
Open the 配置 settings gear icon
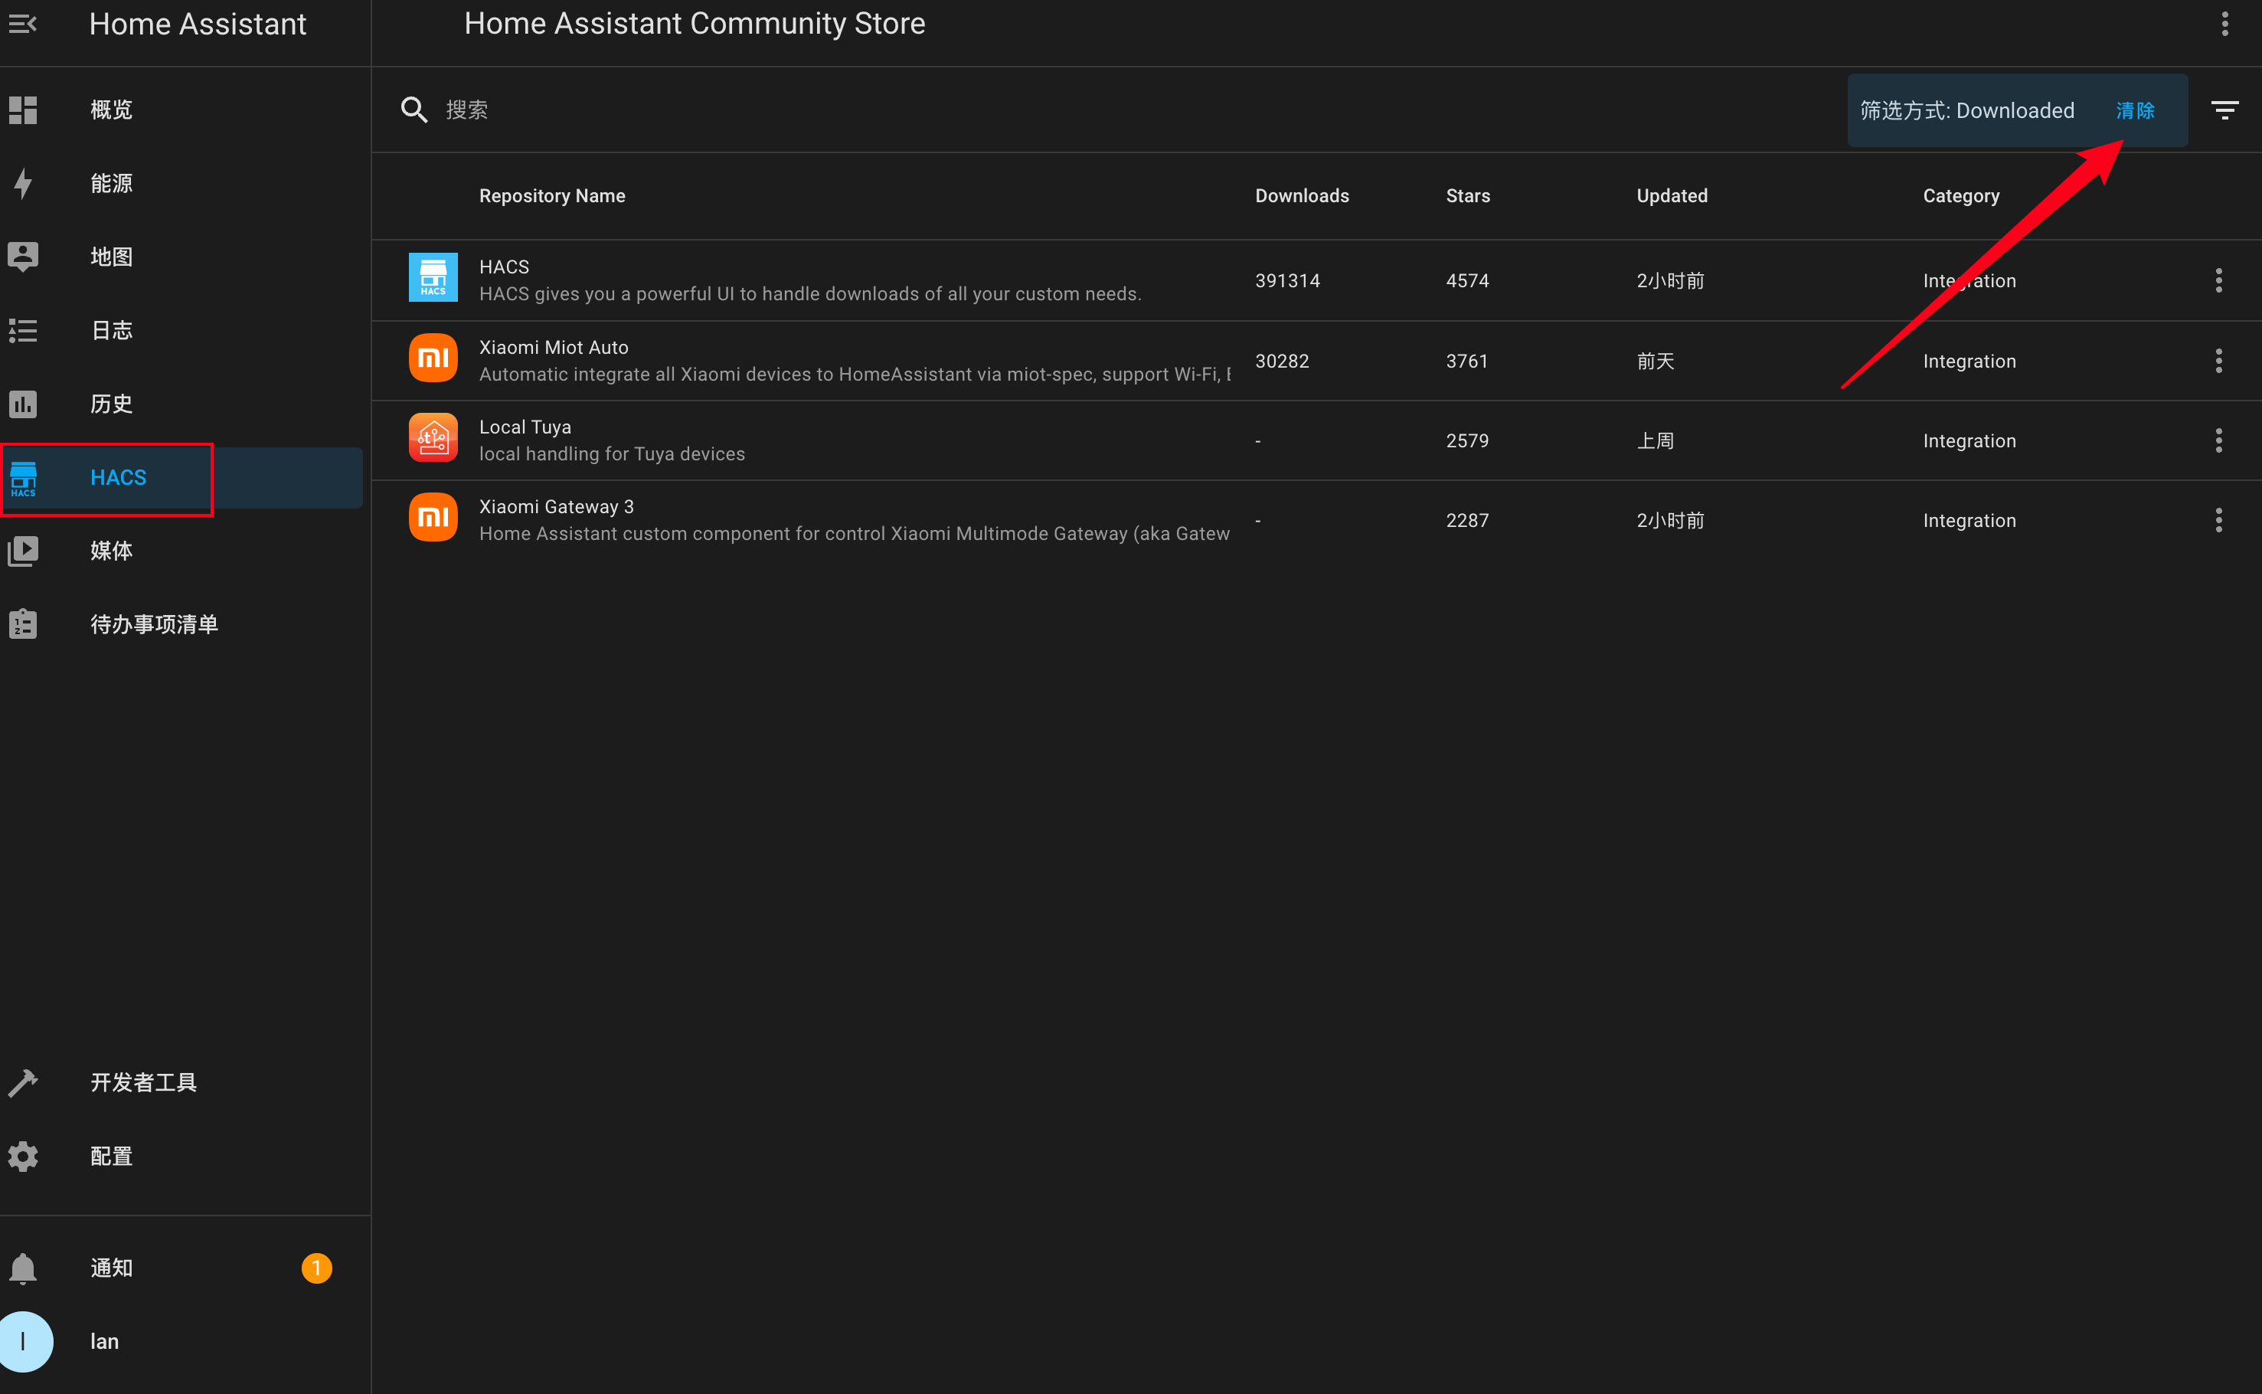coord(23,1156)
